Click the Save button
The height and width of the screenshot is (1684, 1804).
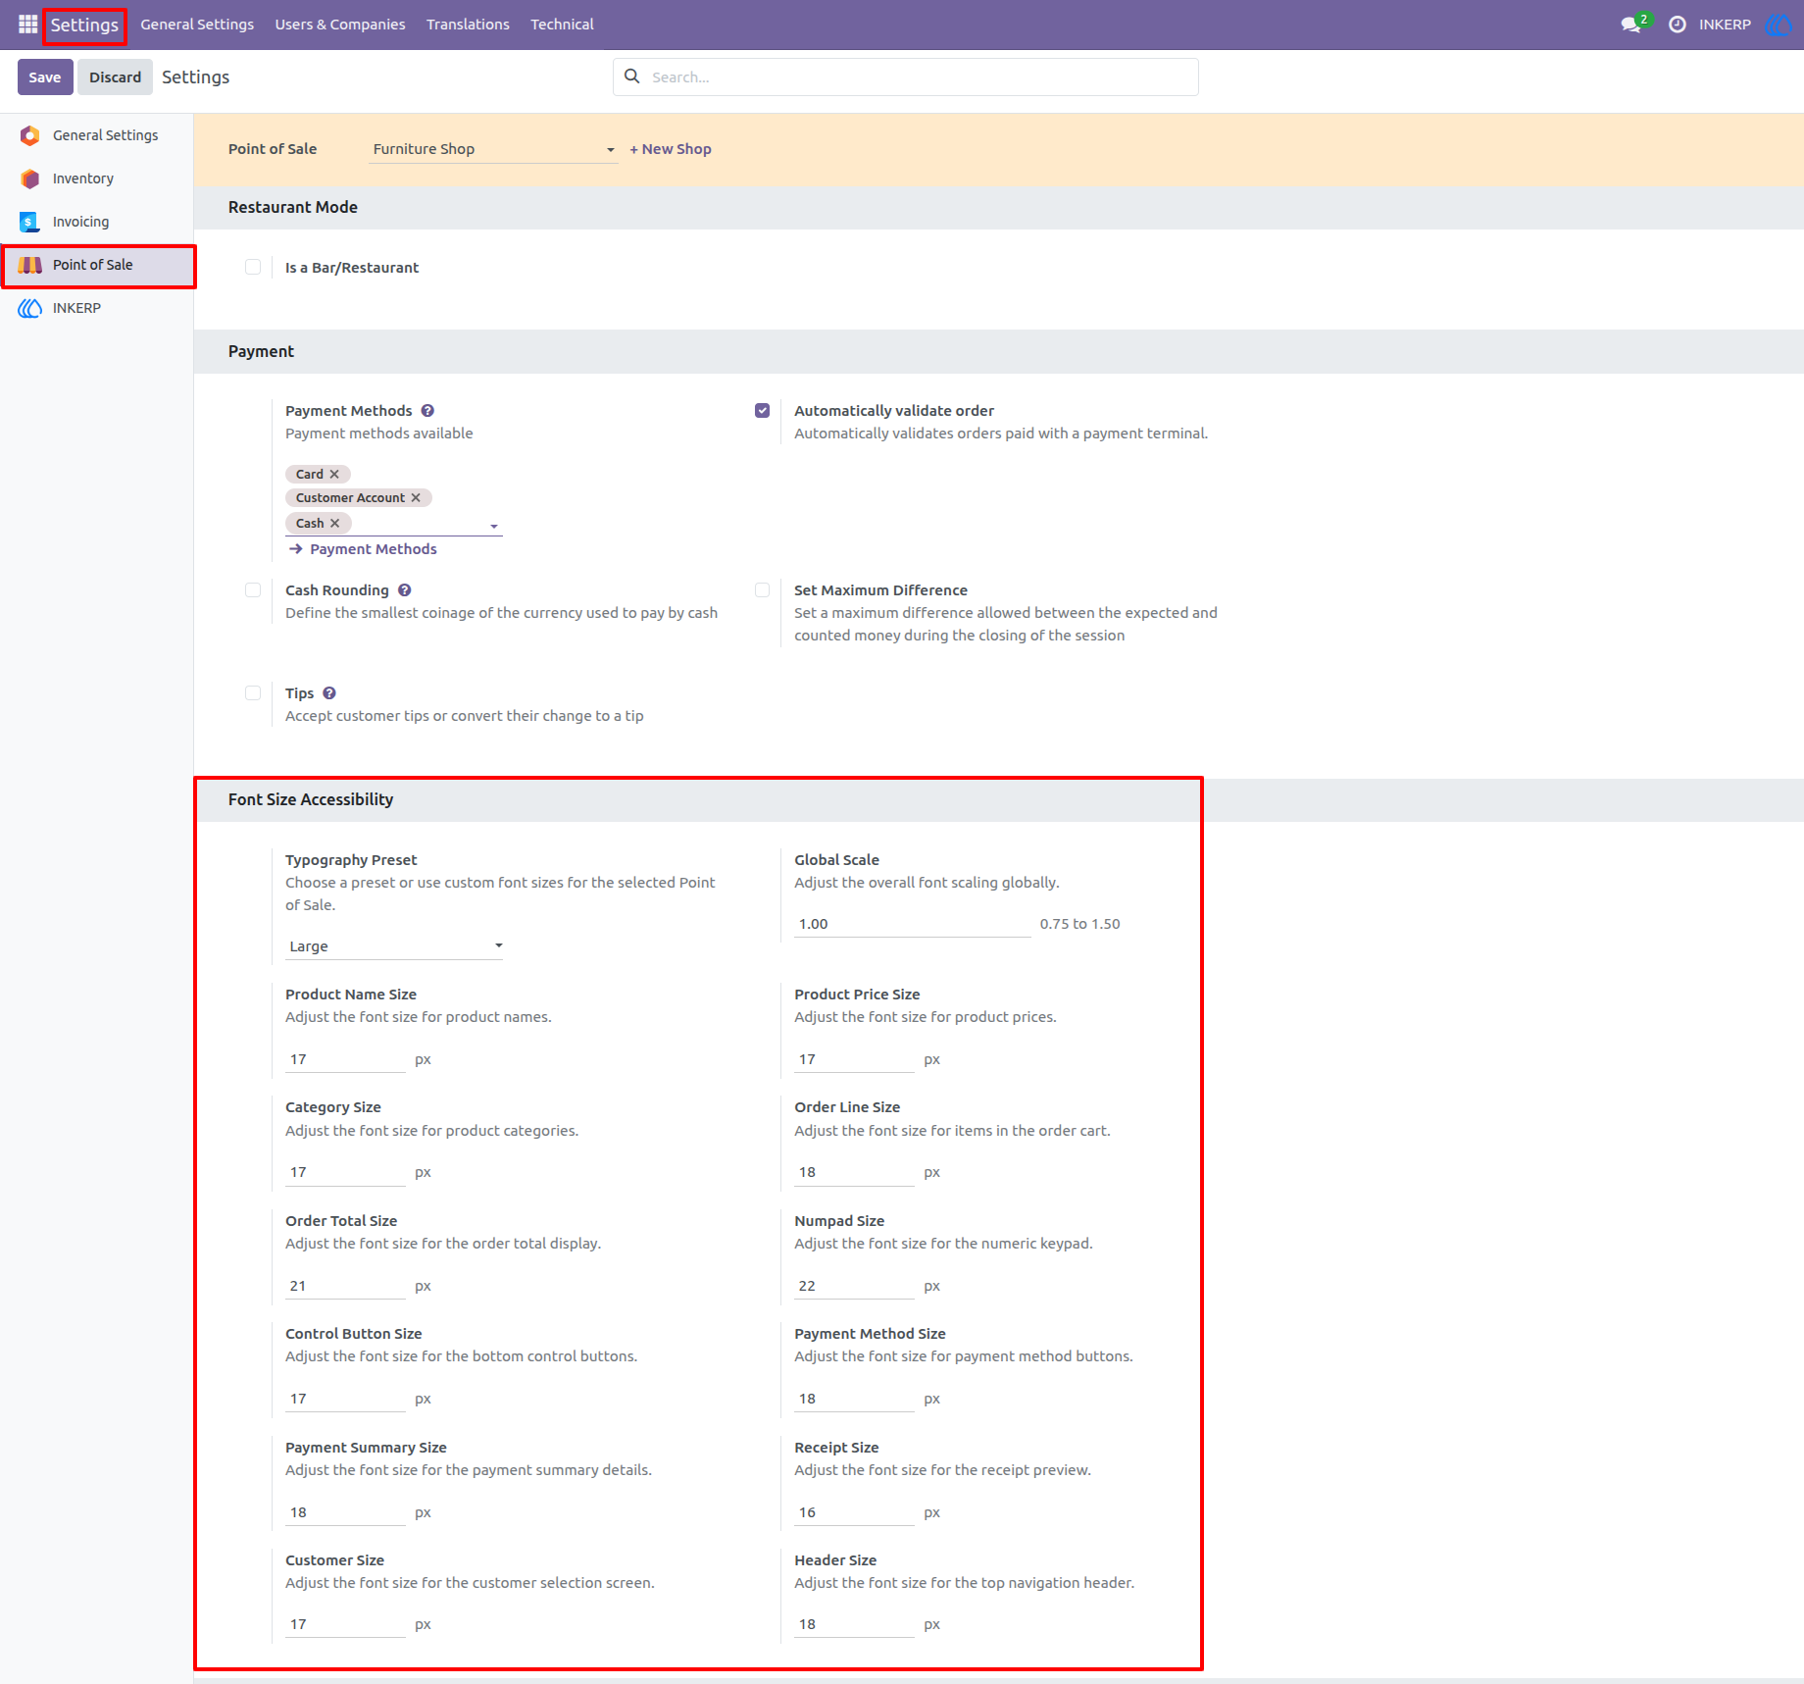click(x=45, y=77)
